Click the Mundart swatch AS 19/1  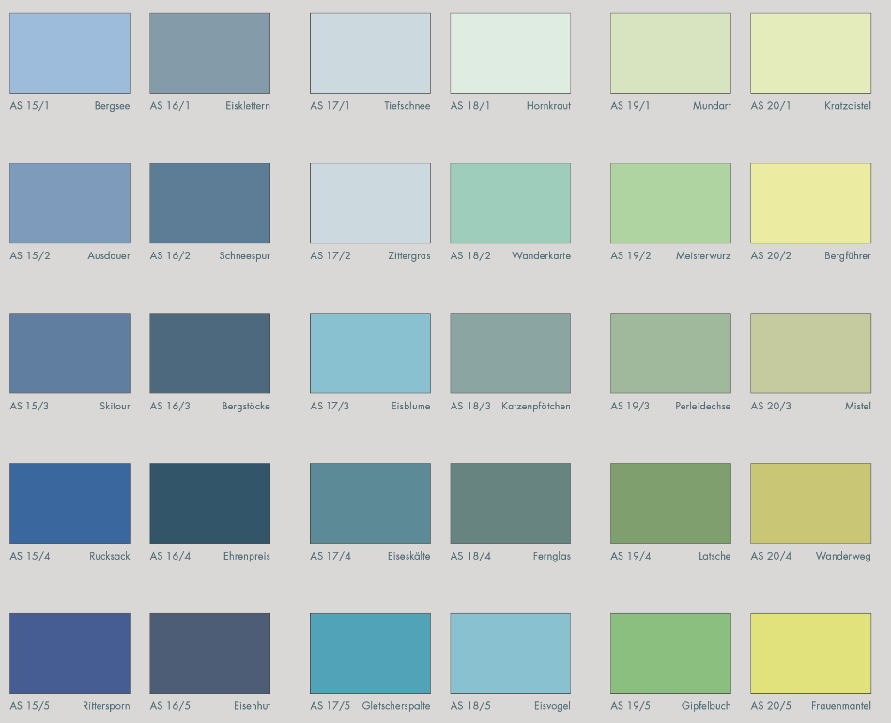point(670,54)
